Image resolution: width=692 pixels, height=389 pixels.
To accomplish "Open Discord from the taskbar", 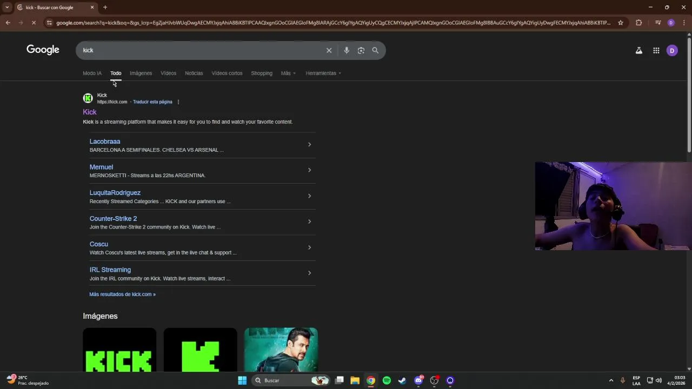I will [418, 380].
